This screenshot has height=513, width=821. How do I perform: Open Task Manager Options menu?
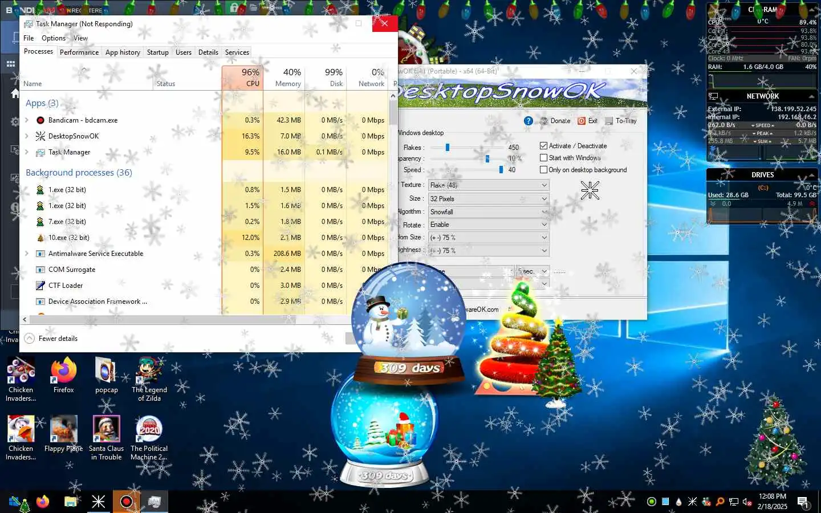point(54,38)
